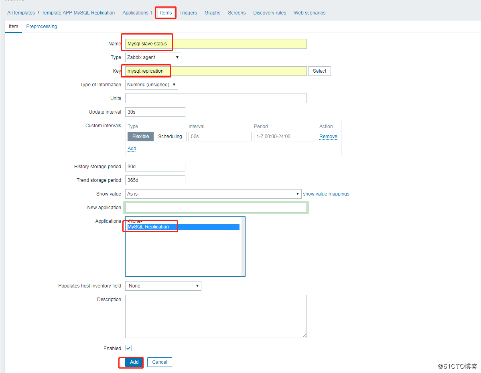The width and height of the screenshot is (481, 373).
Task: Click the Period field for custom interval
Action: [x=285, y=137]
